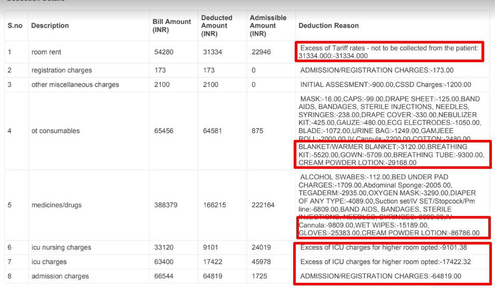Click admissible amount 45978 for icu charges
Screen dimensions: 495x288
(x=261, y=262)
